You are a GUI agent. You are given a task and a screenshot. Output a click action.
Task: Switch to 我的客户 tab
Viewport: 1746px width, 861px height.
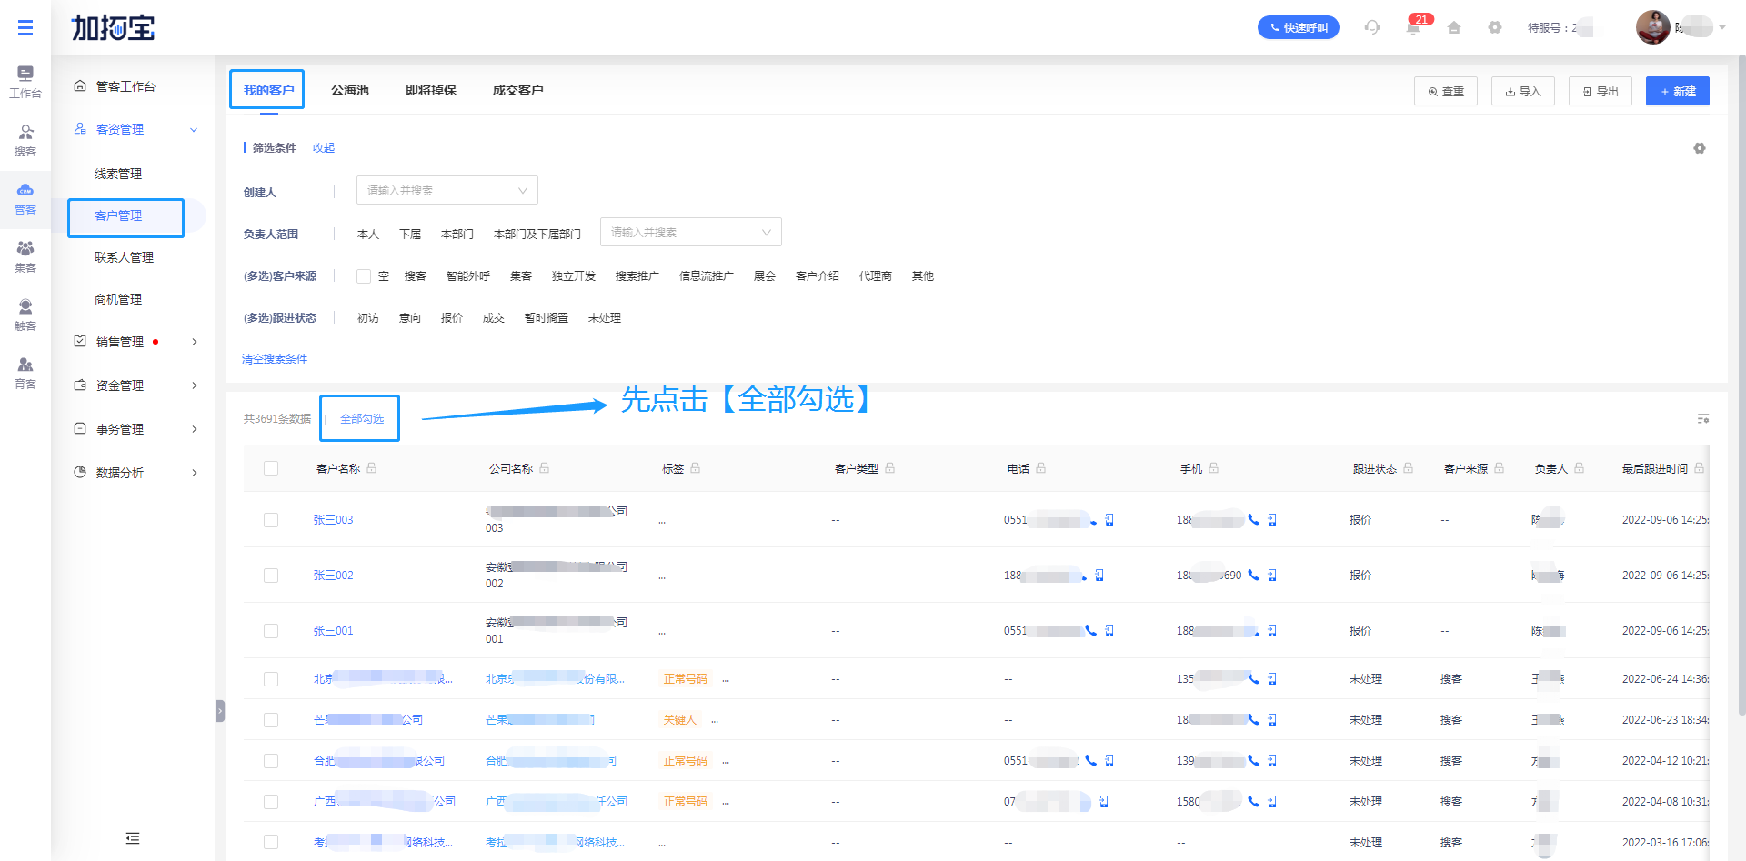click(x=268, y=90)
